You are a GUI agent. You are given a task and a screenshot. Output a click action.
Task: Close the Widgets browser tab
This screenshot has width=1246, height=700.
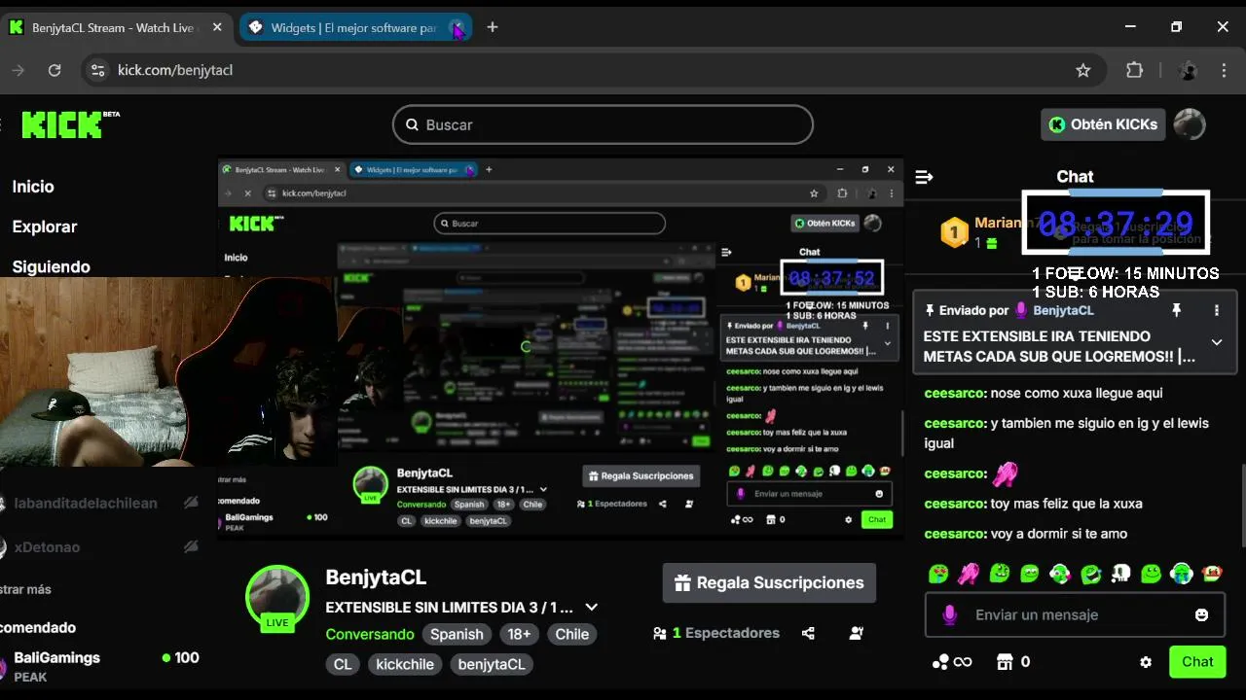click(x=457, y=27)
